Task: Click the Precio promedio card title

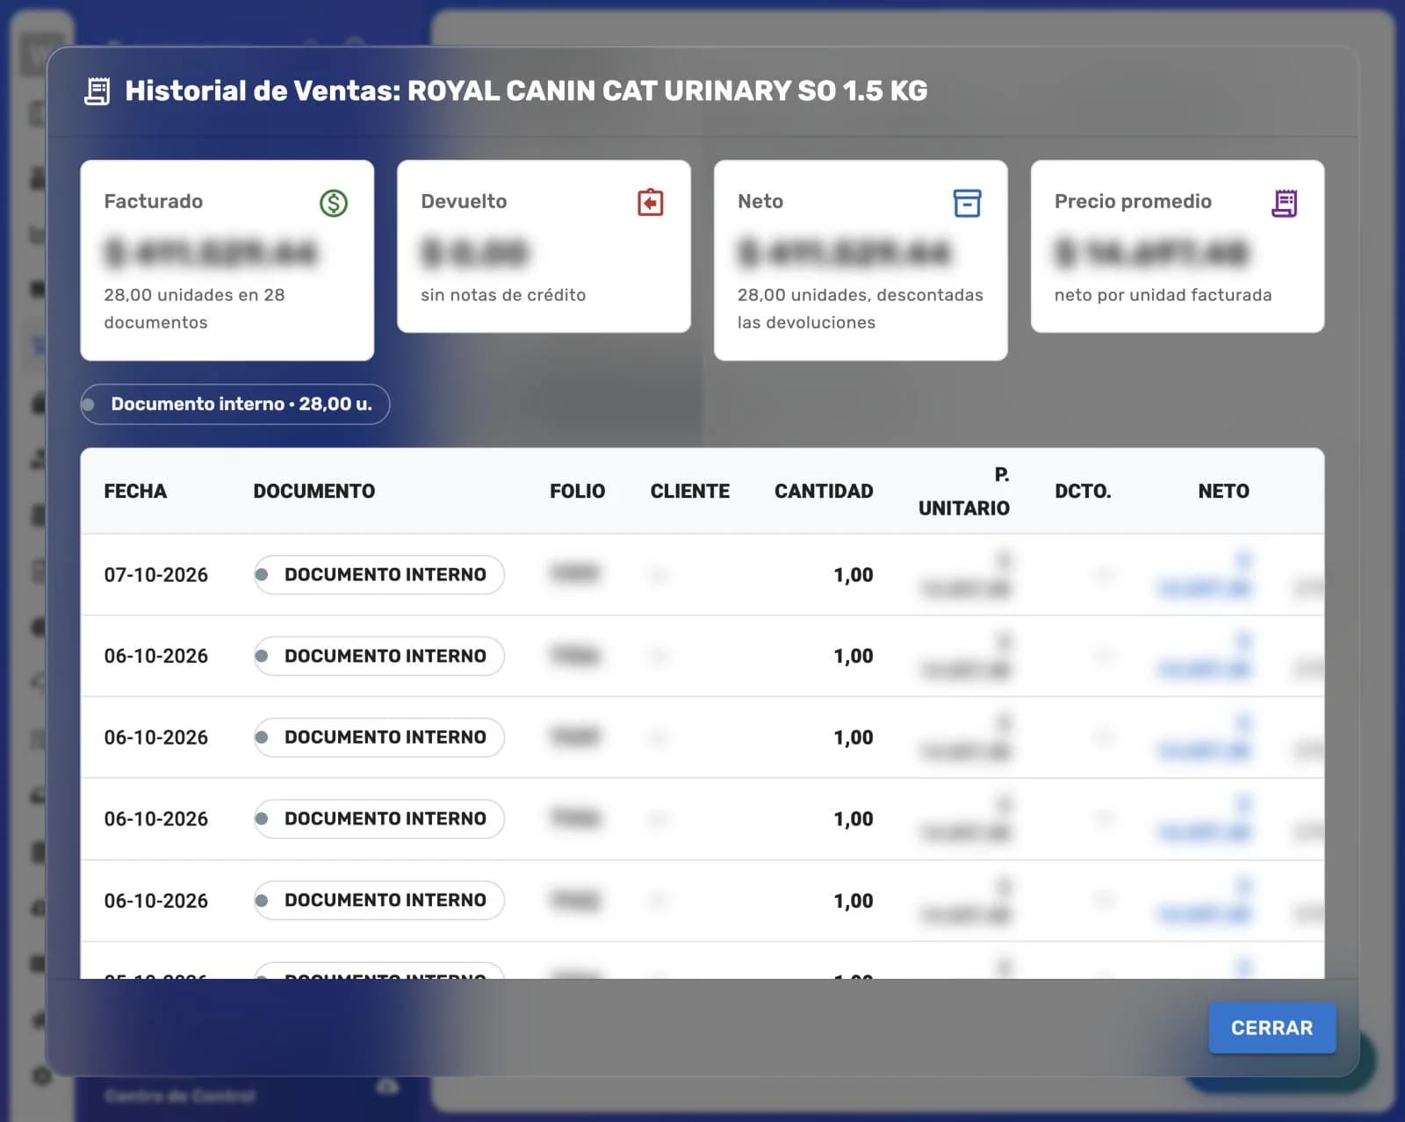Action: [x=1133, y=201]
